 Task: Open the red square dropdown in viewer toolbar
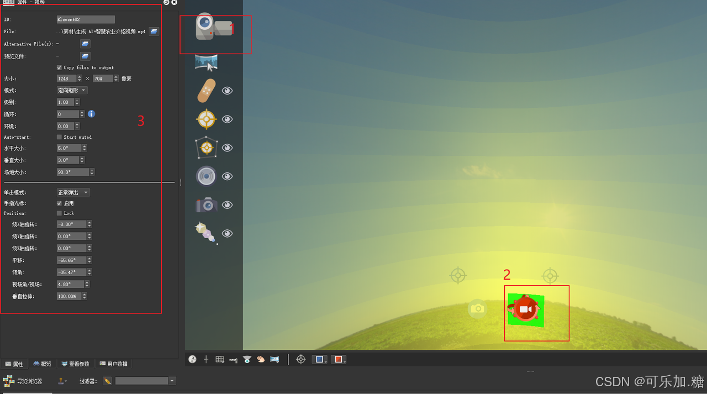tap(339, 359)
